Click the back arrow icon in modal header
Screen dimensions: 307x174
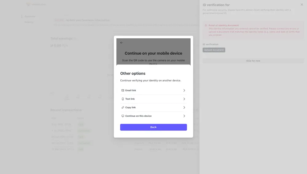pyautogui.click(x=121, y=43)
